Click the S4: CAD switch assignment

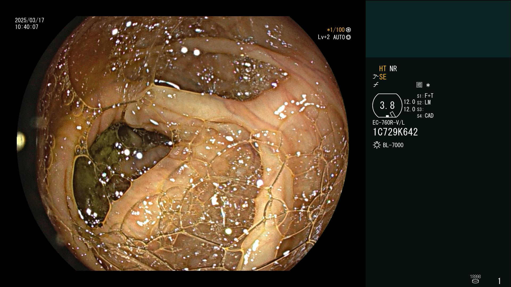(425, 116)
